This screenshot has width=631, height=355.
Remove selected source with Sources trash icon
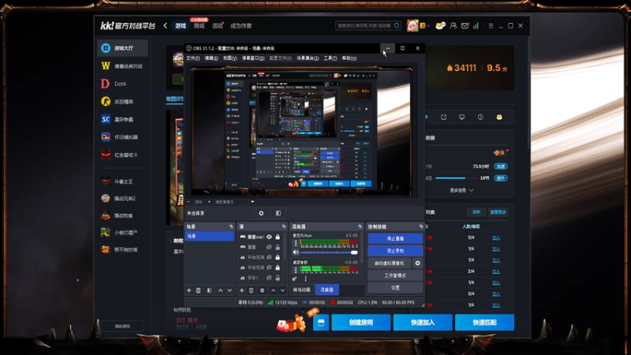pyautogui.click(x=251, y=290)
